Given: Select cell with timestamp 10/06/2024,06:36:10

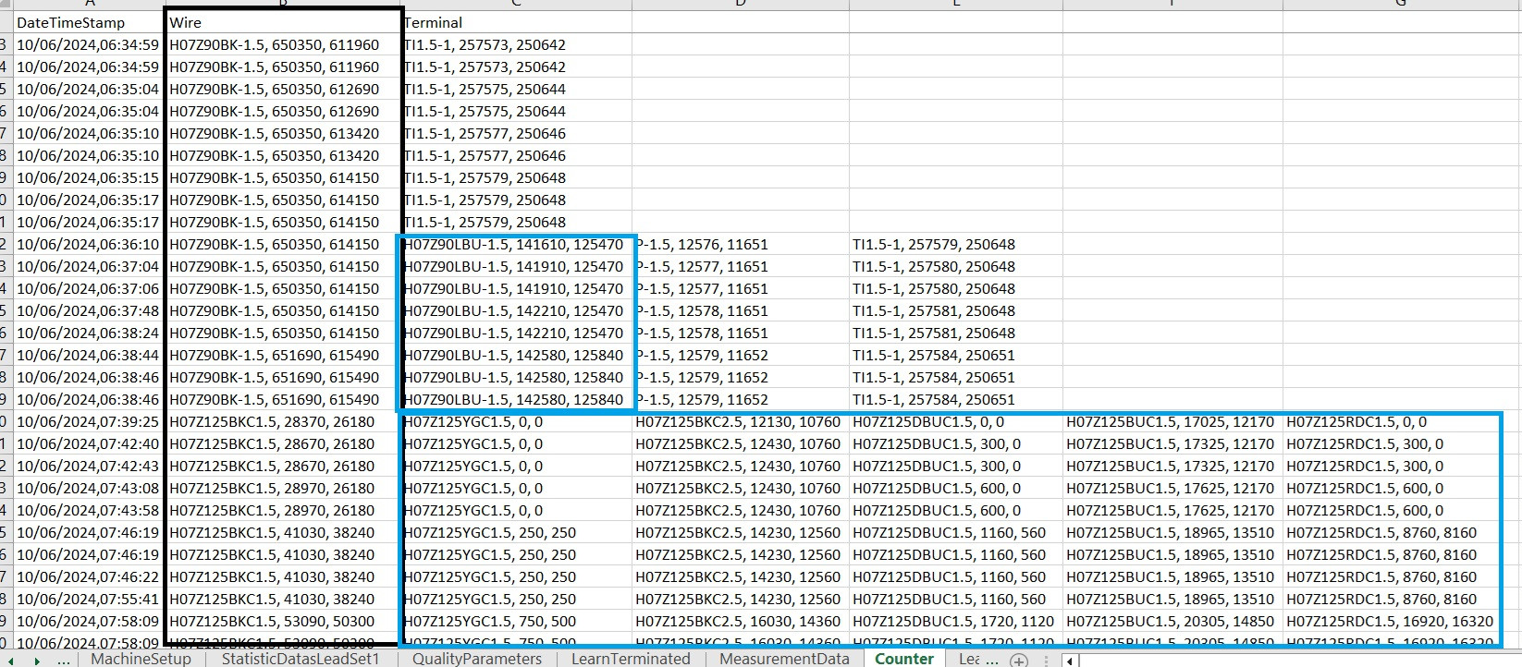Looking at the screenshot, I should 88,245.
